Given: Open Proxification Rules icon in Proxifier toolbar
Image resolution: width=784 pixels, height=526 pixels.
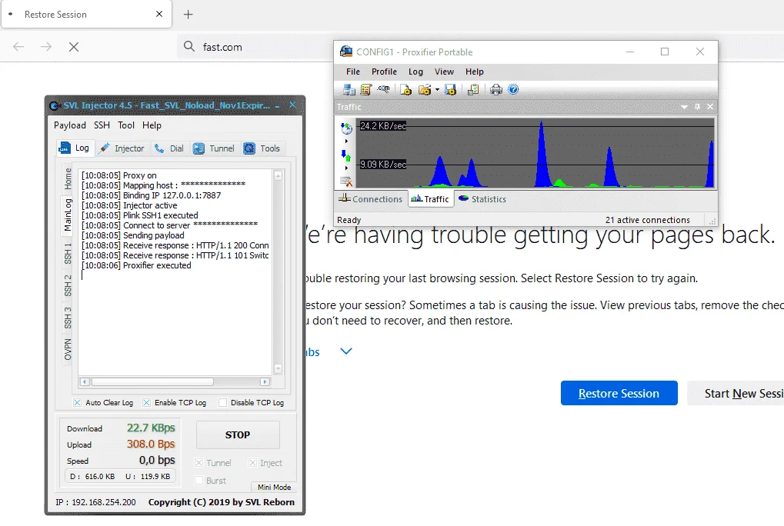Looking at the screenshot, I should pos(366,90).
